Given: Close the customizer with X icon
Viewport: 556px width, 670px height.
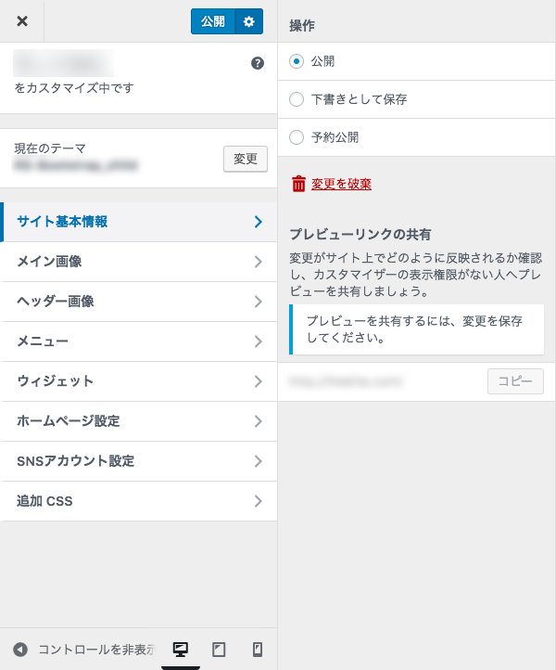Looking at the screenshot, I should click(22, 21).
